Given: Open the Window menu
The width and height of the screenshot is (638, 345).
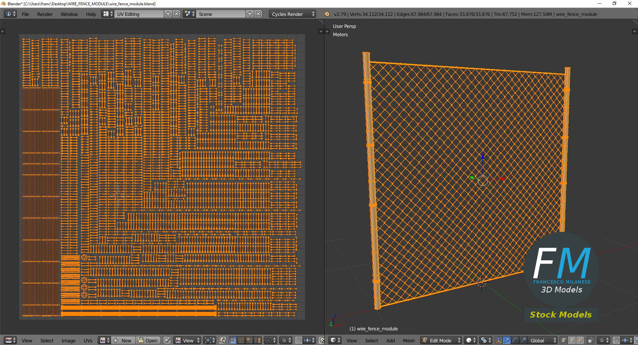Looking at the screenshot, I should (x=69, y=14).
